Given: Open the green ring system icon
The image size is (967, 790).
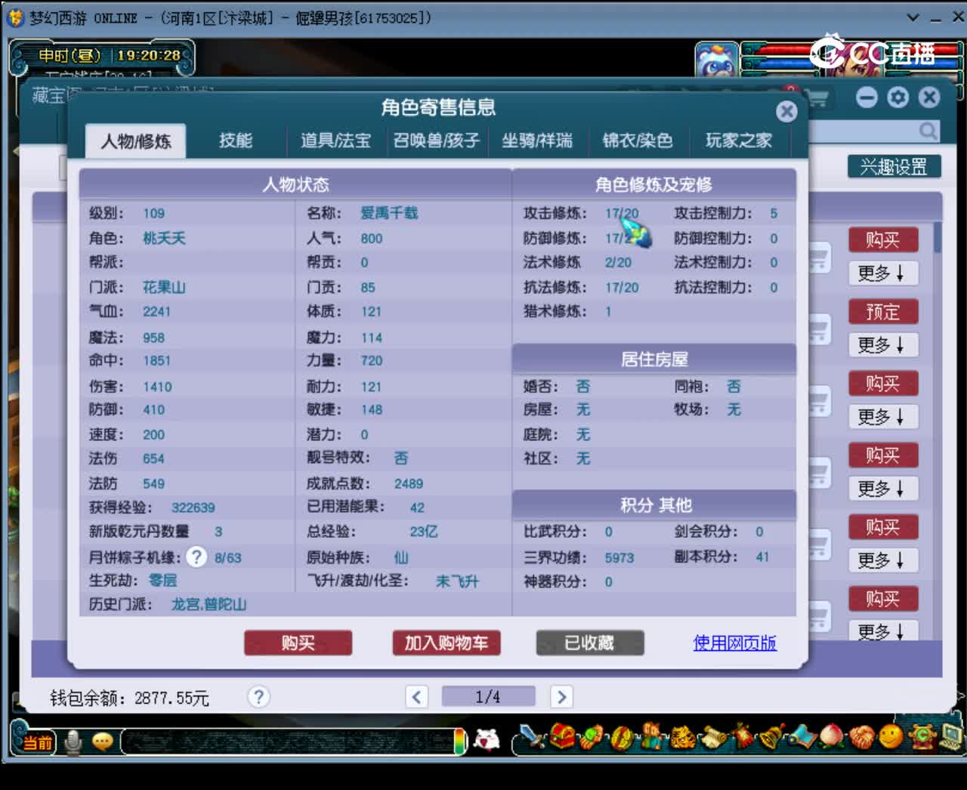Looking at the screenshot, I should pyautogui.click(x=922, y=737).
